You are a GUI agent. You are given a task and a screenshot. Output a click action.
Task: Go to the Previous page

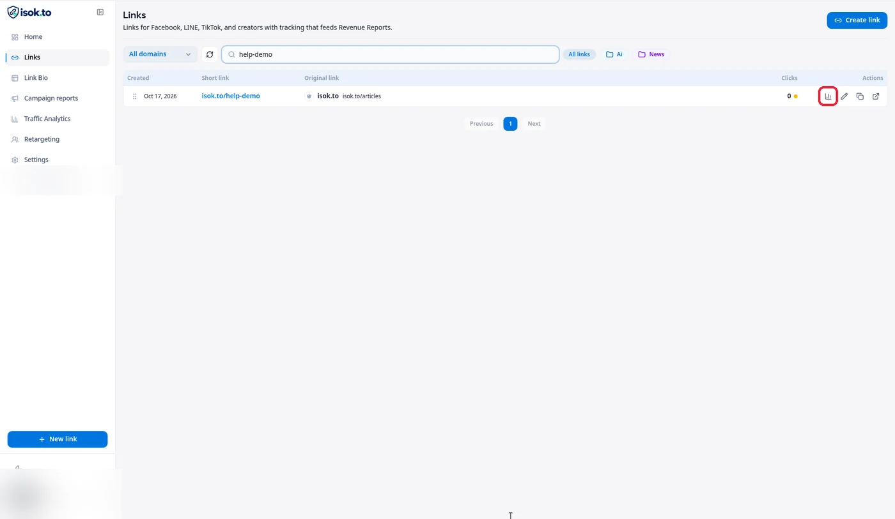(x=481, y=124)
